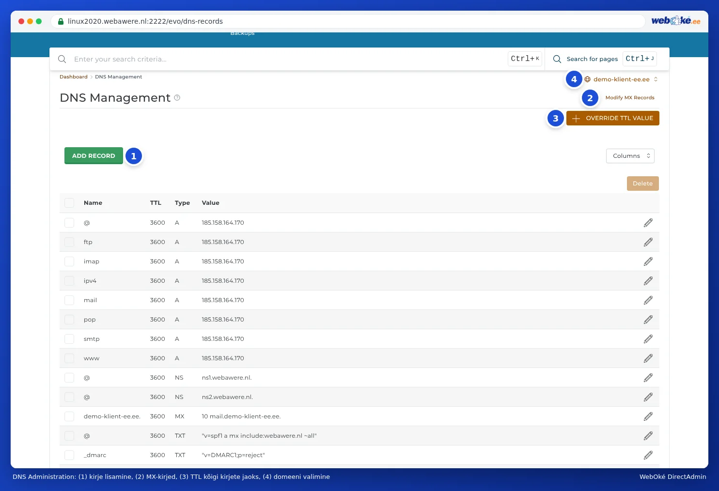
Task: Click the value '10 mail.demo-klient-ee.ee.'
Action: (241, 416)
